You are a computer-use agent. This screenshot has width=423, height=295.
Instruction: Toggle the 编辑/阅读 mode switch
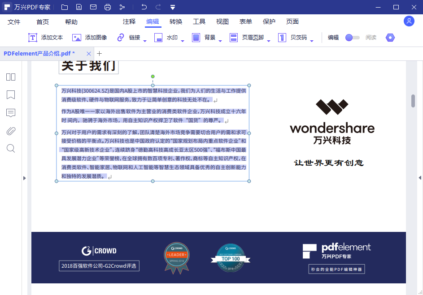352,38
